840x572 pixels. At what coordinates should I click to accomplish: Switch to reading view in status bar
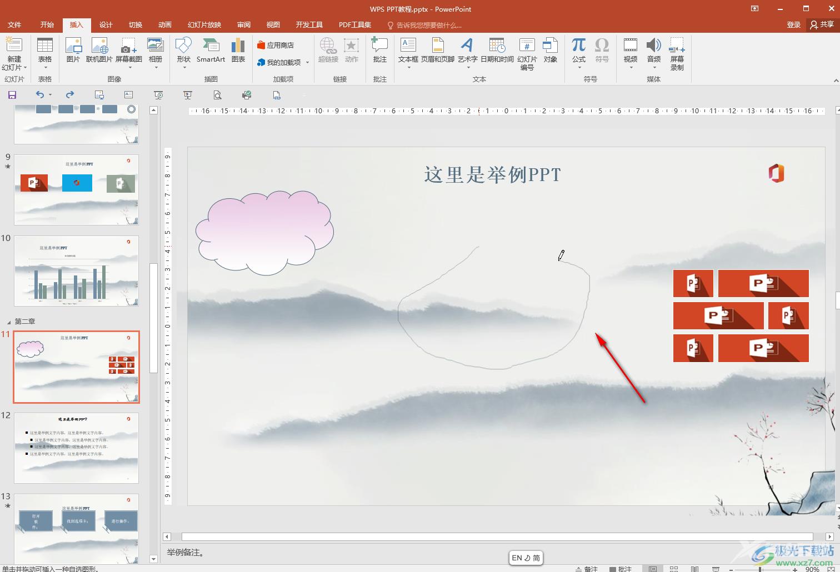[x=695, y=569]
